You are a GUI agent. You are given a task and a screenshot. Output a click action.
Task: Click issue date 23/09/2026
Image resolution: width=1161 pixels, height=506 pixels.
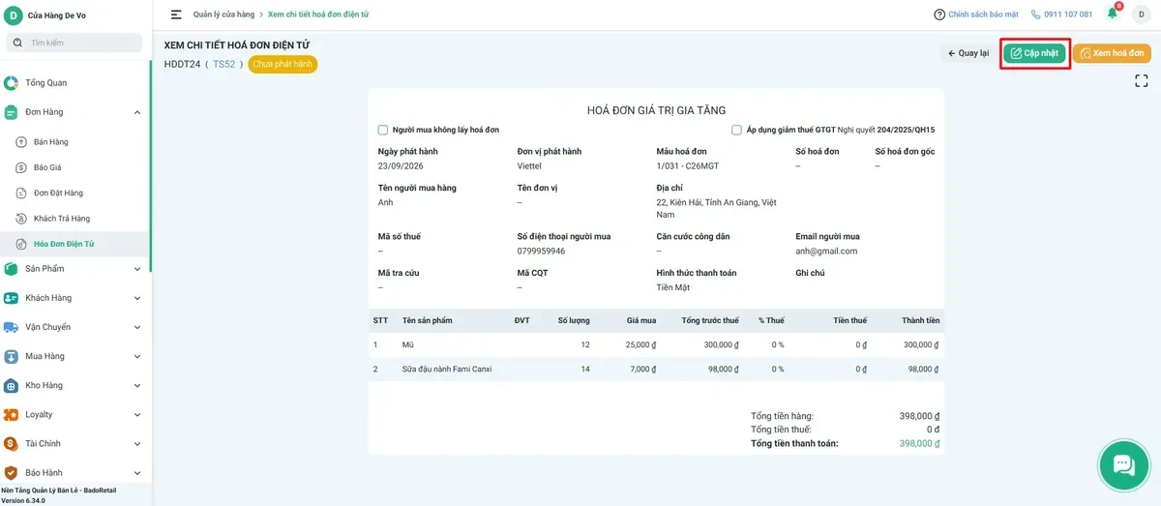(x=402, y=165)
